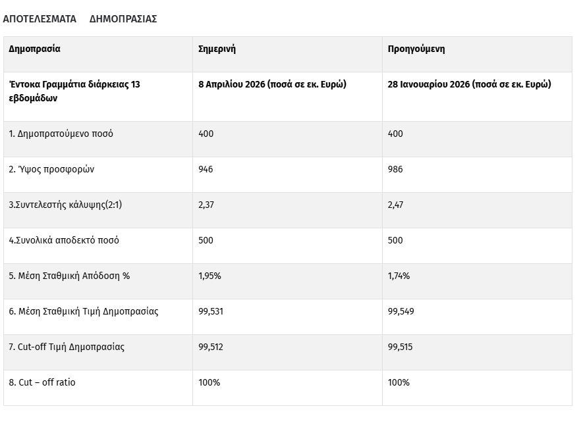Click previous bid value 986

395,170
